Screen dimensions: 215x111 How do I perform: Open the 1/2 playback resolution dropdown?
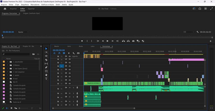pos(189,32)
